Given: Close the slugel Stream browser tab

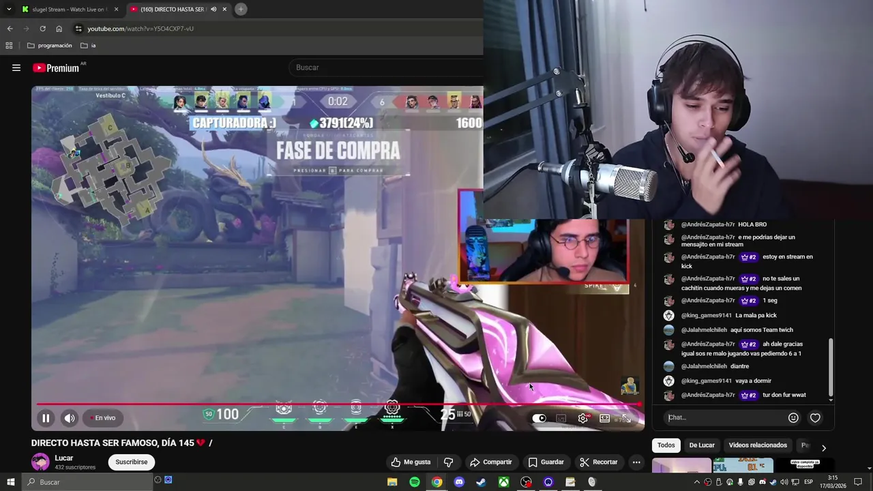Looking at the screenshot, I should click(116, 10).
